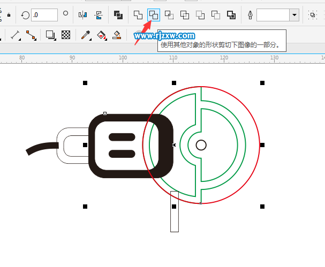The image size is (325, 267).
Task: Select the Interactive Fill bucket tool
Action: 101,35
